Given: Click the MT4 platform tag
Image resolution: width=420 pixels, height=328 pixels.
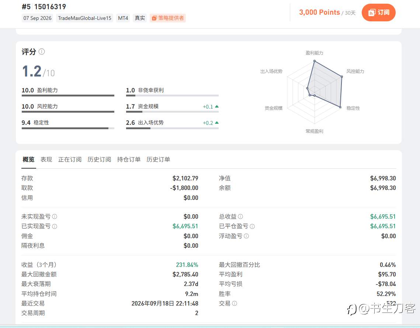Looking at the screenshot, I should [123, 18].
